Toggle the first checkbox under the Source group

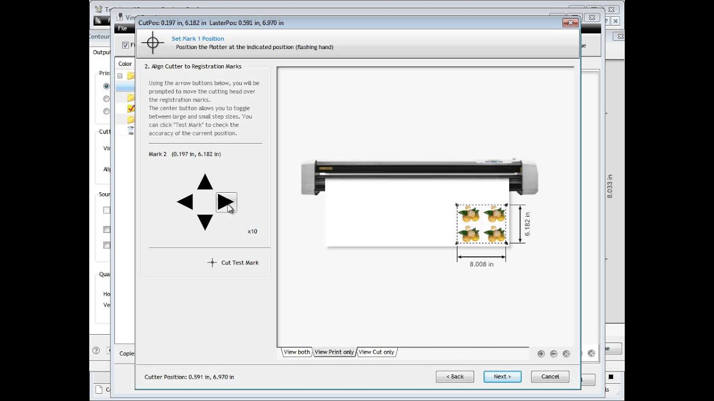106,211
